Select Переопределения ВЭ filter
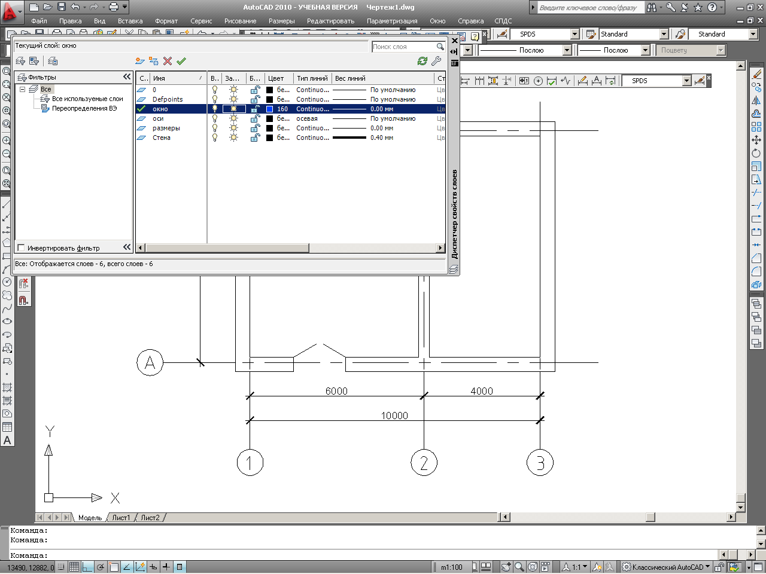The height and width of the screenshot is (574, 766). pos(84,108)
